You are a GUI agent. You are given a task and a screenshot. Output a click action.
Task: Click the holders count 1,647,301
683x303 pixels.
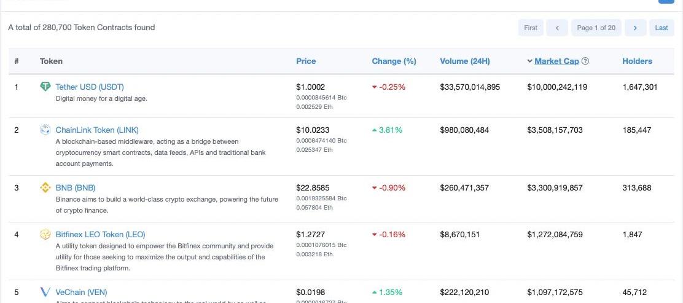pyautogui.click(x=640, y=87)
